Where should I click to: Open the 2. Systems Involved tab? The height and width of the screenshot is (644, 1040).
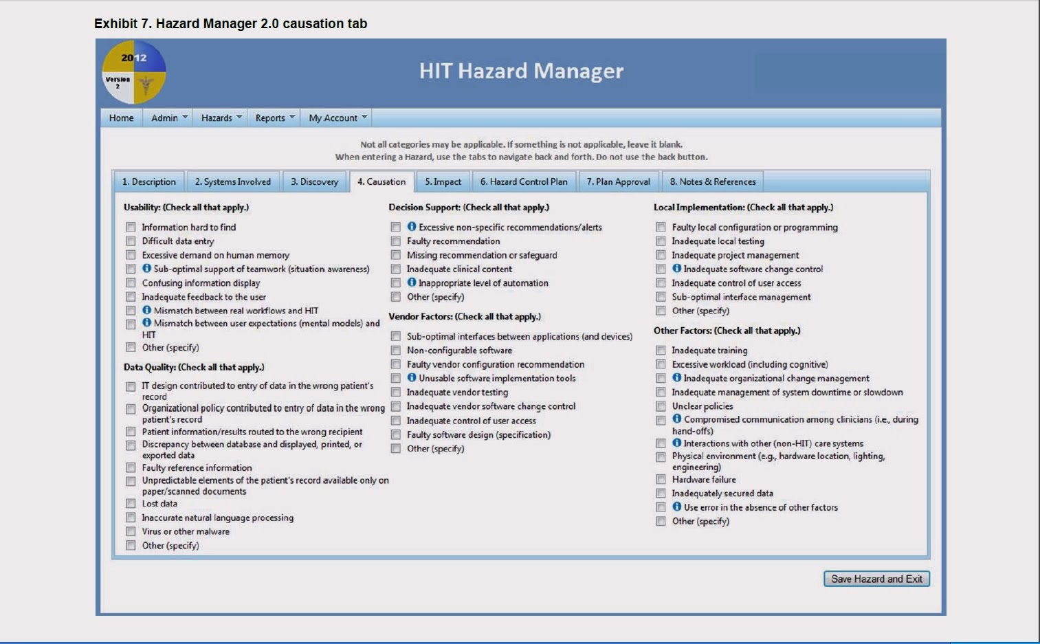(233, 181)
